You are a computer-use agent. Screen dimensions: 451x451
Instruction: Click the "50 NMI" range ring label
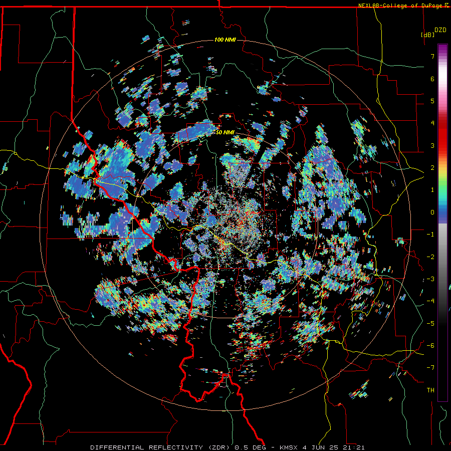coord(225,132)
